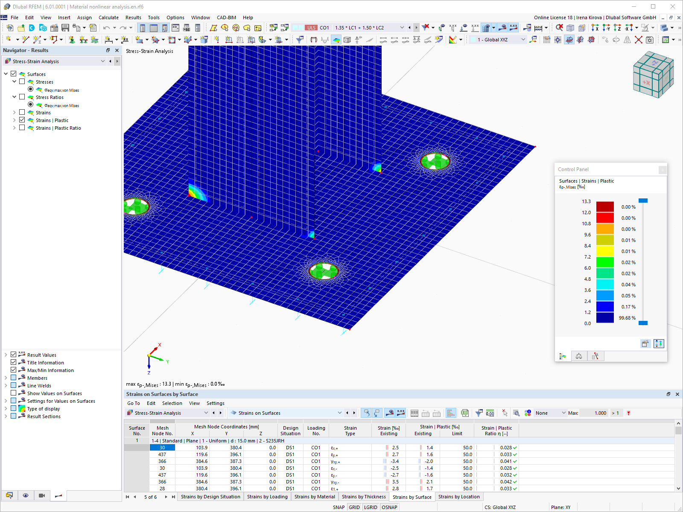Open the Calculate menu
The image size is (683, 512).
coord(108,17)
